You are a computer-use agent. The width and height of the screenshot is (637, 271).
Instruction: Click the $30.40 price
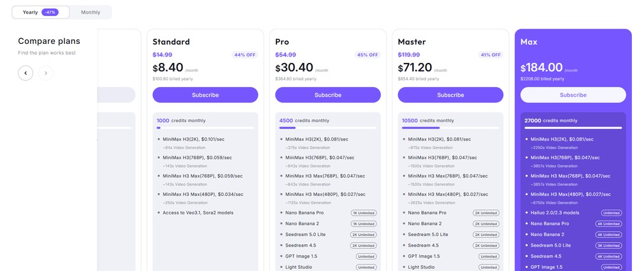294,67
